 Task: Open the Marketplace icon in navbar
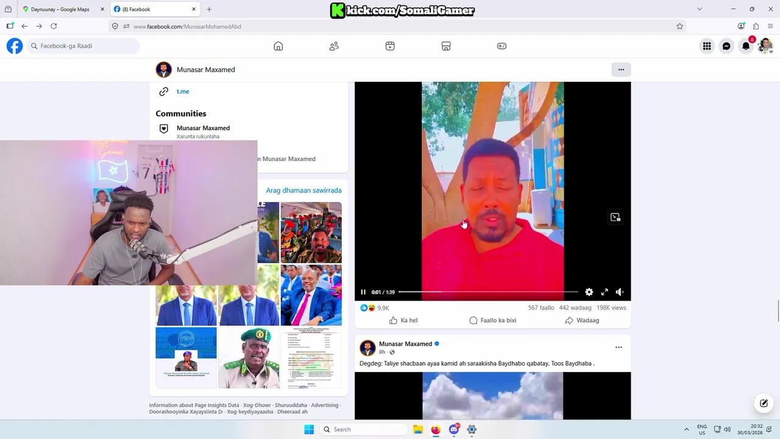pyautogui.click(x=446, y=46)
